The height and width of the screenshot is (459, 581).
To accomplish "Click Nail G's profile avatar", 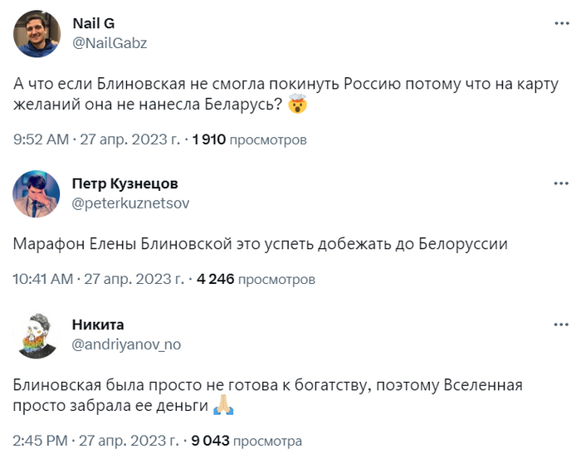I will (x=36, y=36).
